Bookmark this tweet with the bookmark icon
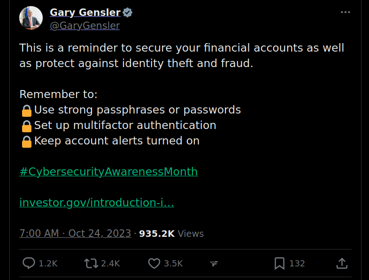 point(279,264)
